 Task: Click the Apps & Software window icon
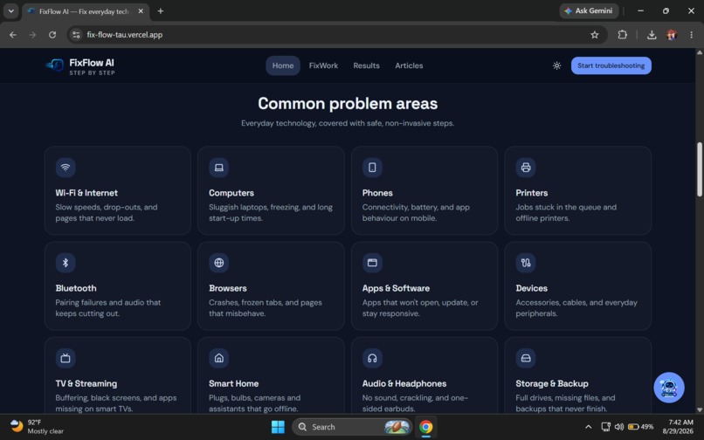coord(372,263)
